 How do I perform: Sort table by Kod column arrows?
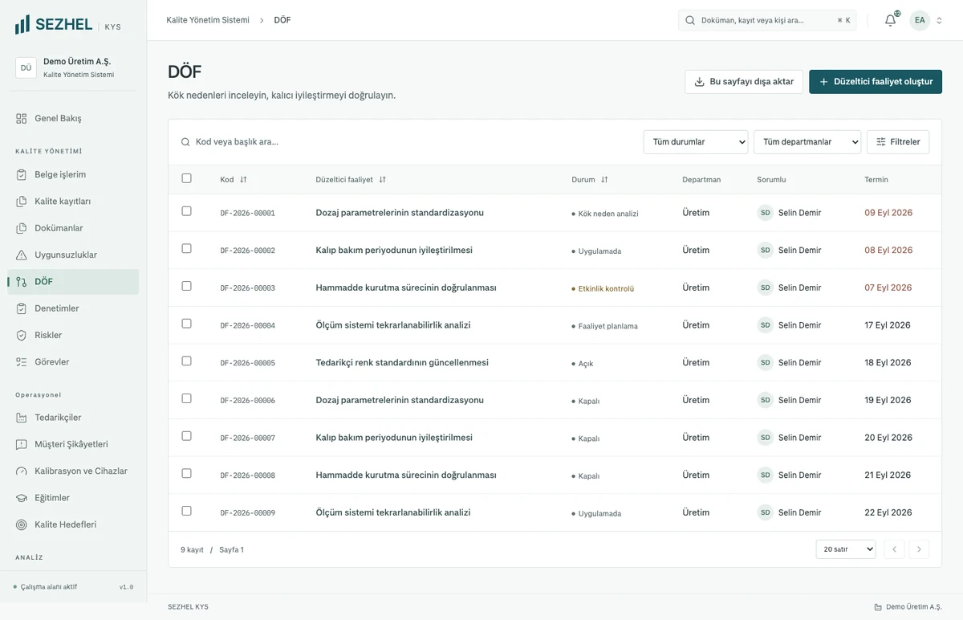click(x=243, y=180)
